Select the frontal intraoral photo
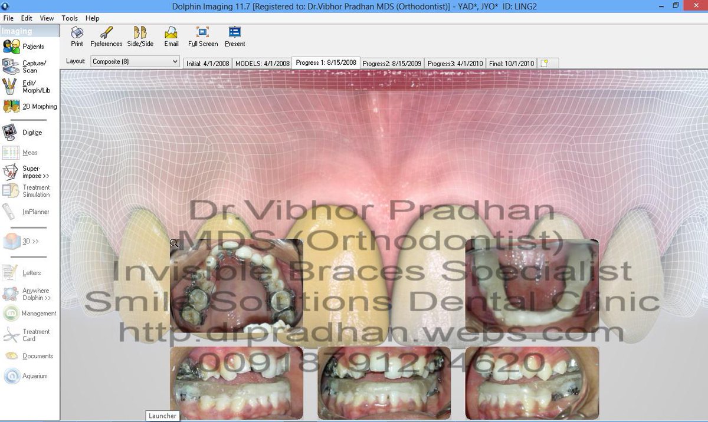This screenshot has width=708, height=422. coord(384,383)
